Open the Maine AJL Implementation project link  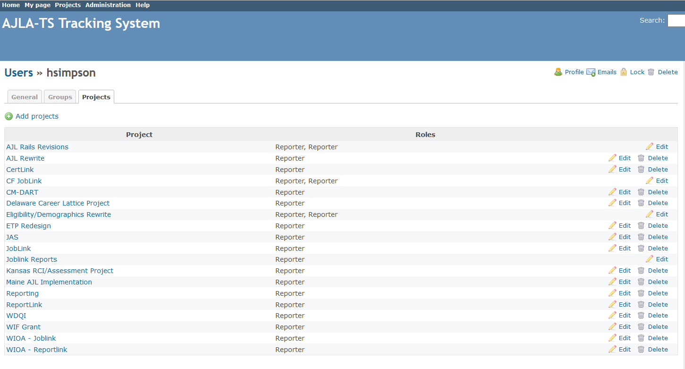pos(49,282)
